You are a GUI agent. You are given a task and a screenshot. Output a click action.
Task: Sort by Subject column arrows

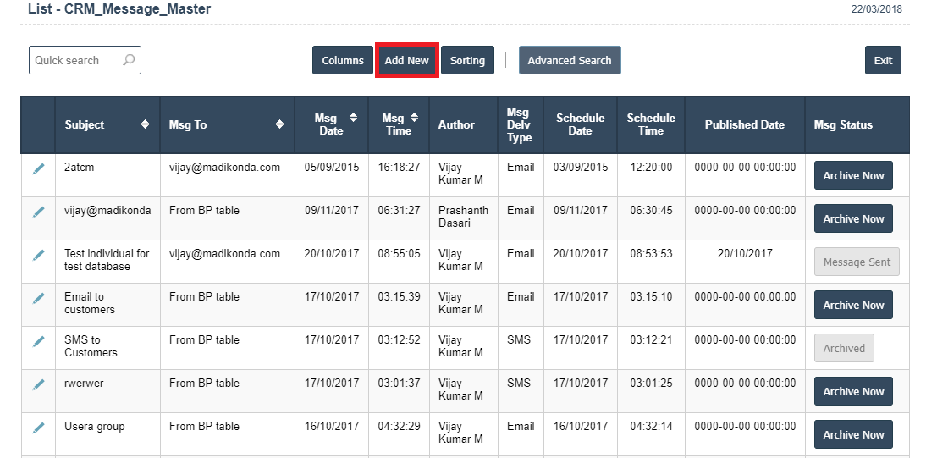[146, 124]
